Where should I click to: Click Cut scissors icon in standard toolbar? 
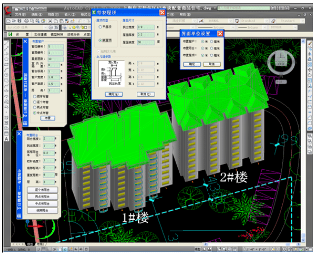(50, 21)
